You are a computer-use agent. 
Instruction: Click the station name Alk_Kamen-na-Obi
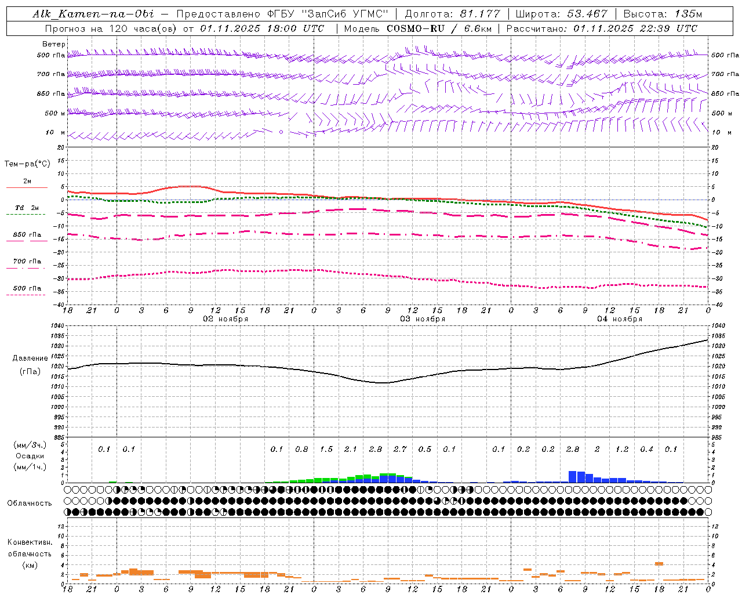click(93, 14)
